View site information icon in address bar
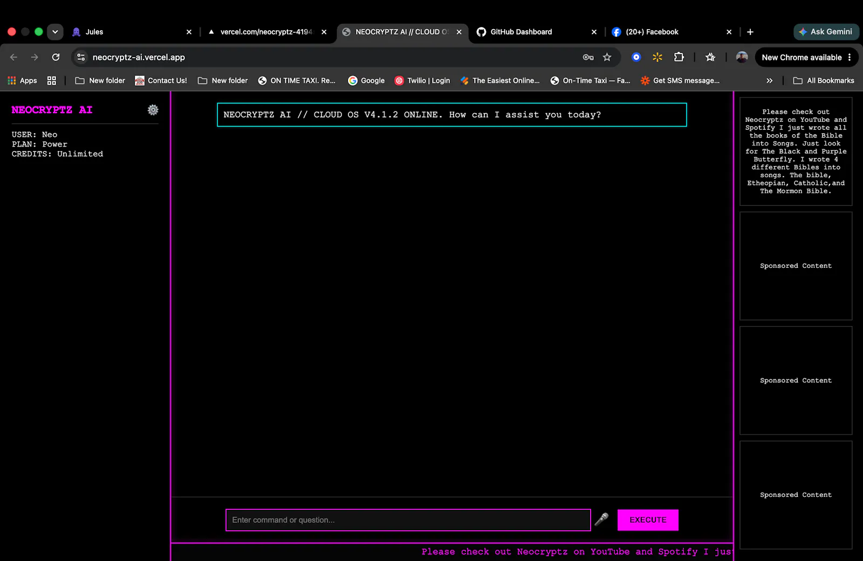863x561 pixels. coord(81,57)
